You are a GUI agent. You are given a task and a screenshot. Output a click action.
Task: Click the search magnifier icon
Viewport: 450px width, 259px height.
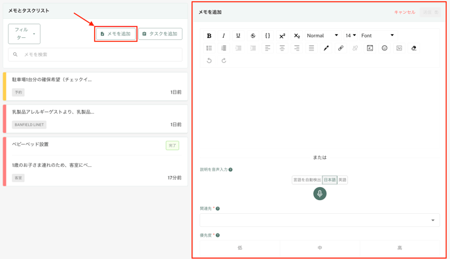coord(15,54)
